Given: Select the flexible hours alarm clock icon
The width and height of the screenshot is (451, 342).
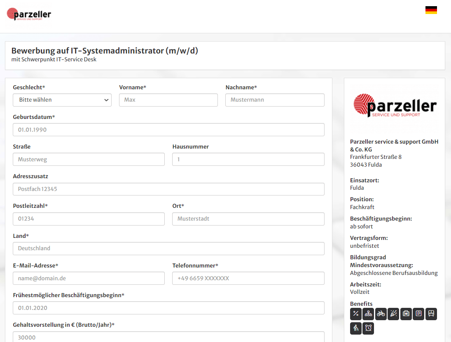Looking at the screenshot, I should pos(368,328).
